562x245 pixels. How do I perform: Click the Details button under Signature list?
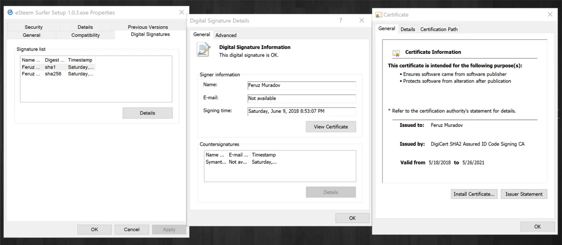(148, 113)
